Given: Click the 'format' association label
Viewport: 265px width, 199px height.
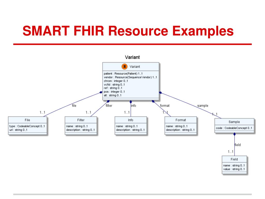Looking at the screenshot, I should (165, 106).
